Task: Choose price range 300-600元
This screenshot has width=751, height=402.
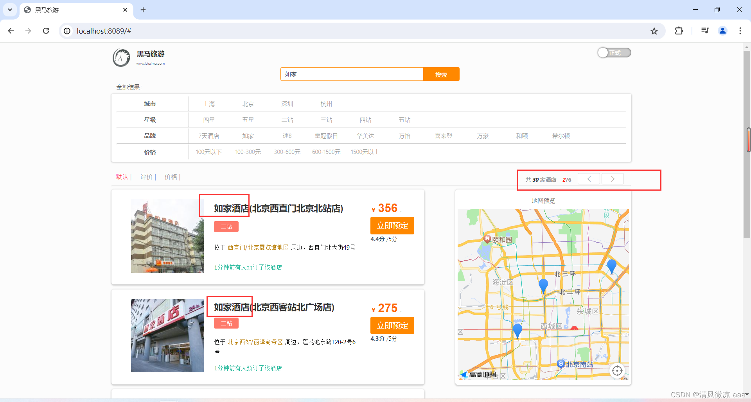Action: (287, 152)
